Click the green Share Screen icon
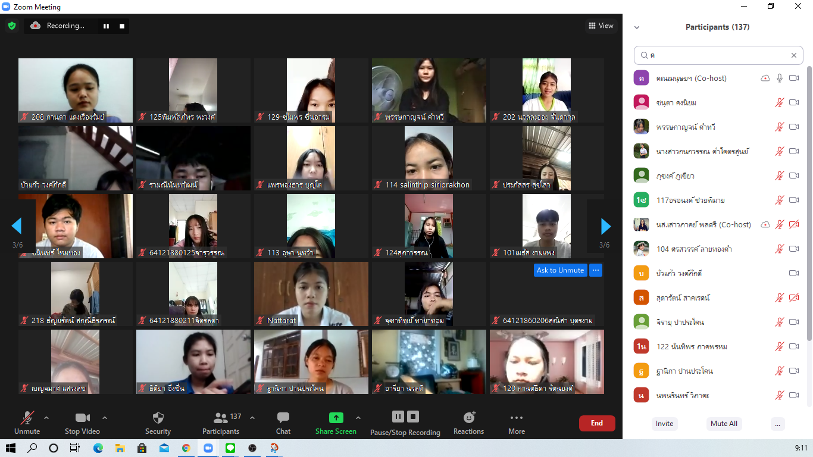Screen dimensions: 813x457 coord(336,418)
